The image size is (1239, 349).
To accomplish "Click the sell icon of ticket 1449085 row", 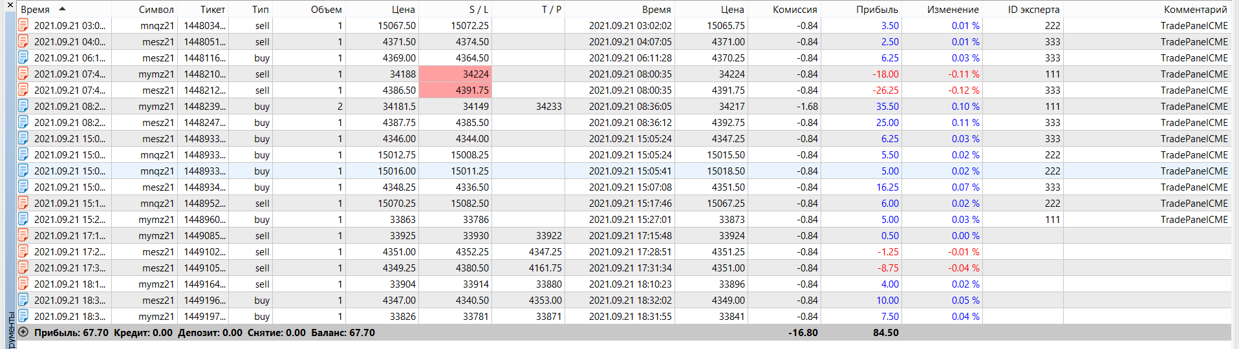I will coord(23,235).
